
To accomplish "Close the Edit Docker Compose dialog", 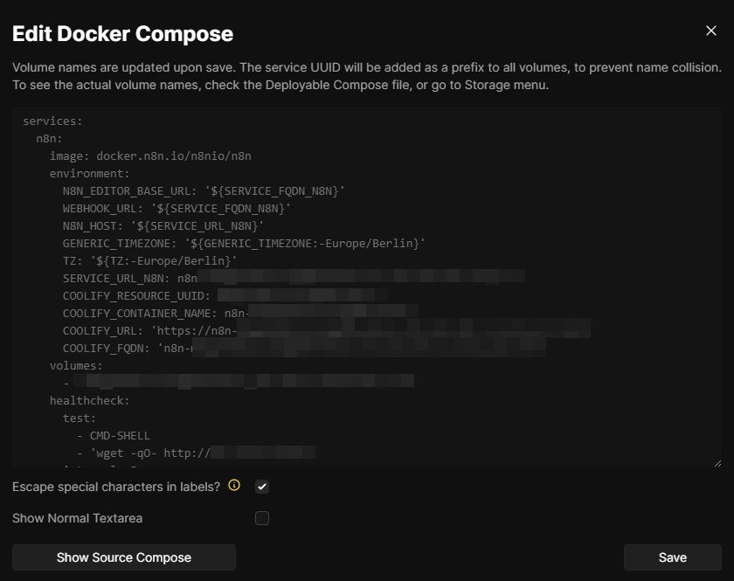I will [x=713, y=29].
